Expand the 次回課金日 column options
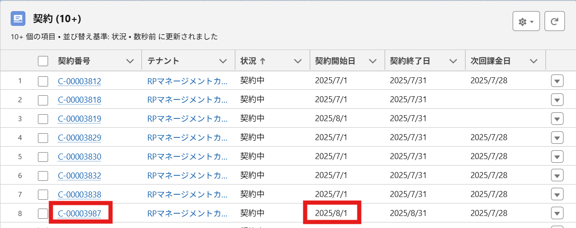Image resolution: width=576 pixels, height=228 pixels. pyautogui.click(x=534, y=61)
